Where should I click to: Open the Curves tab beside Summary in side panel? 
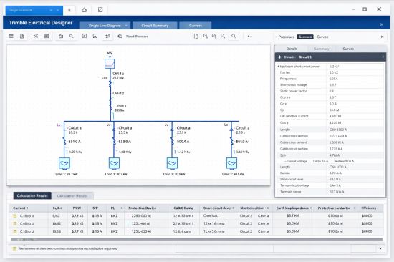pos(348,49)
